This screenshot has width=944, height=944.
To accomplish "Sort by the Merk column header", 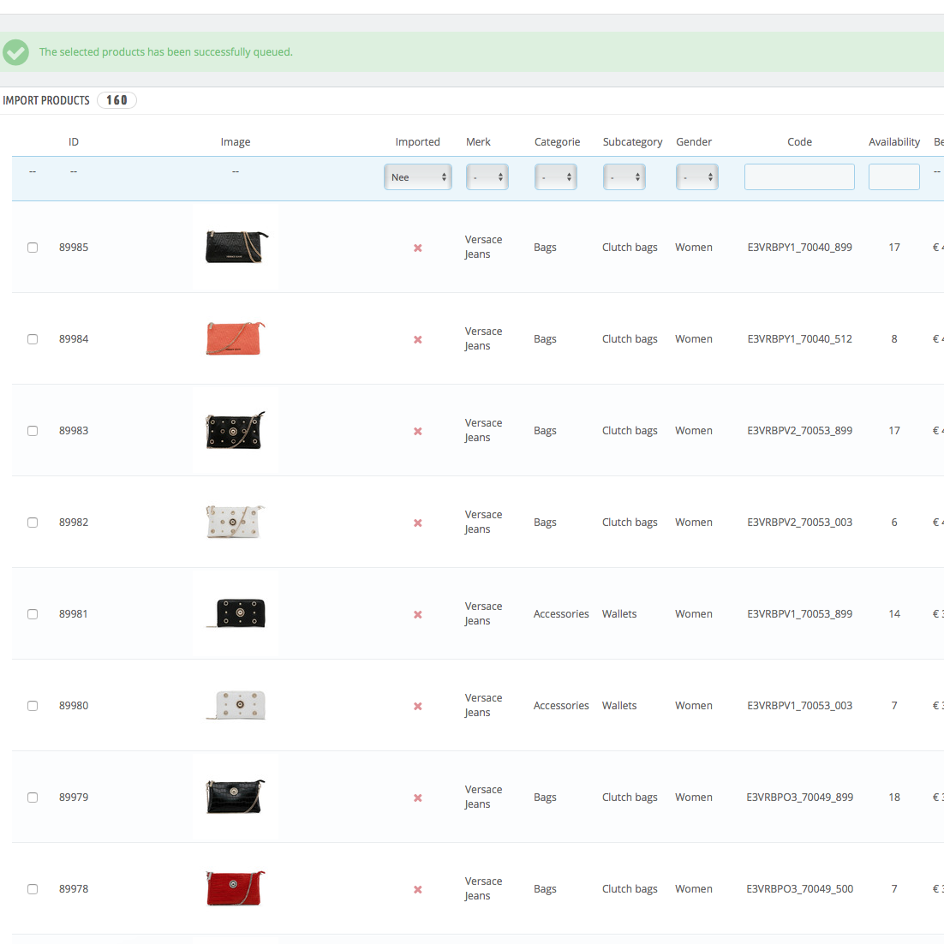I will coord(478,141).
